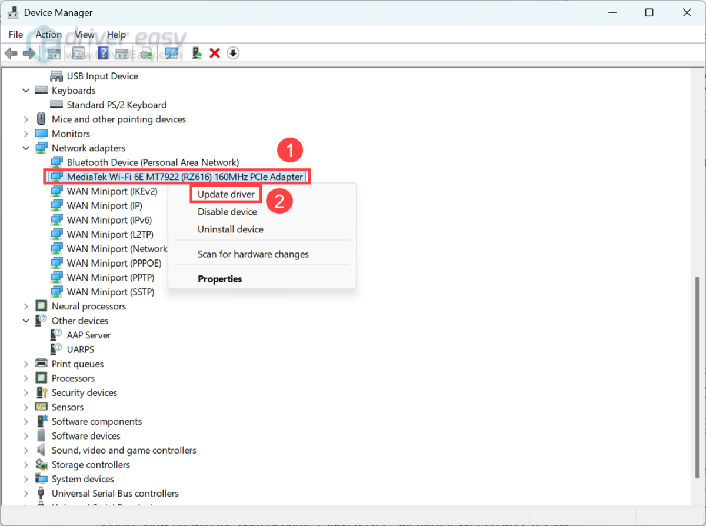Viewport: 706px width, 526px height.
Task: Select the USB Input Device icon
Action: (x=56, y=76)
